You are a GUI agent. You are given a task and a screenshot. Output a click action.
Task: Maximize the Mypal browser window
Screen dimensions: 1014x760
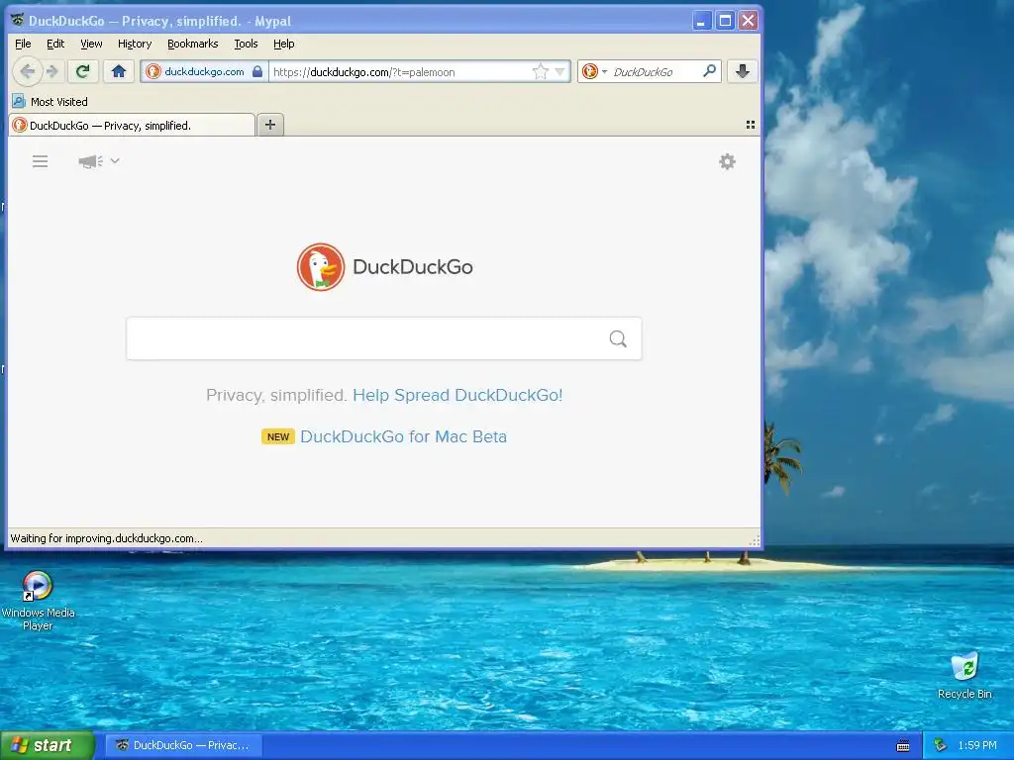click(725, 21)
